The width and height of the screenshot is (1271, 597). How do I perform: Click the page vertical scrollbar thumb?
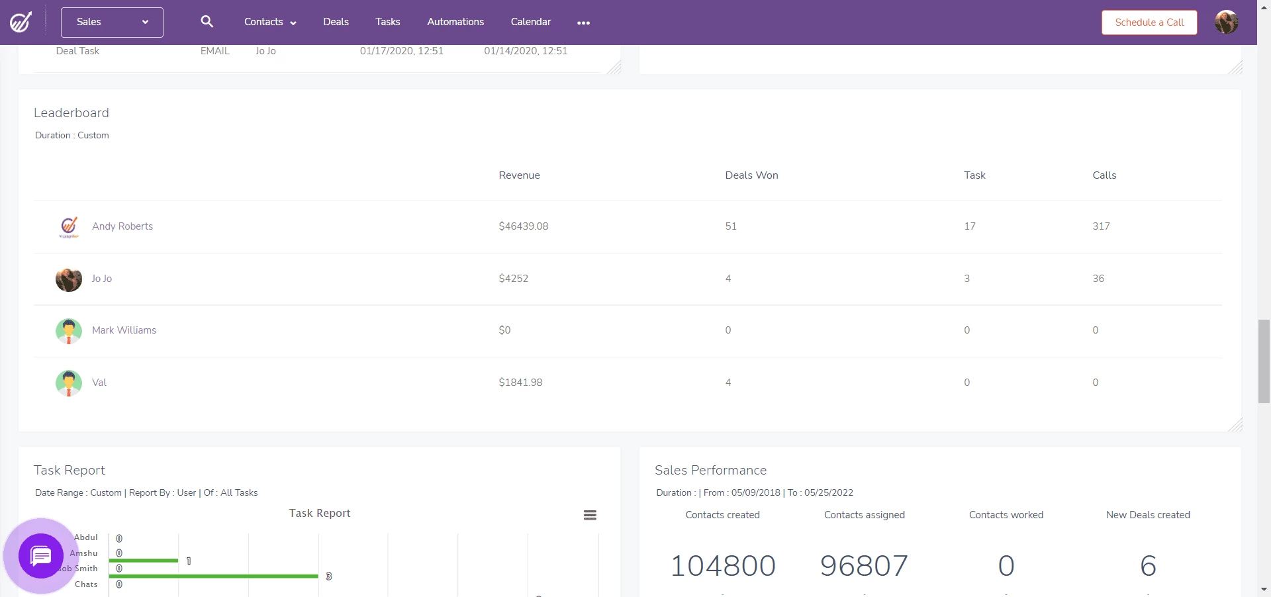click(x=1264, y=361)
